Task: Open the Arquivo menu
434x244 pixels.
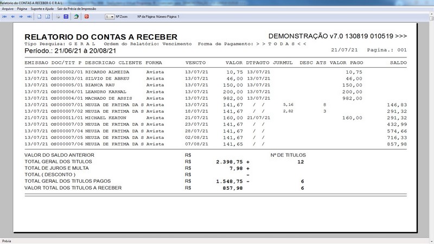Action: [8, 9]
